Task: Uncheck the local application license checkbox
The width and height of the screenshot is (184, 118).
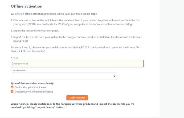Action: pyautogui.click(x=12, y=87)
